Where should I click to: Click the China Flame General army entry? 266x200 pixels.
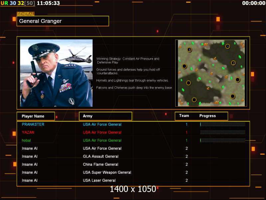100,164
